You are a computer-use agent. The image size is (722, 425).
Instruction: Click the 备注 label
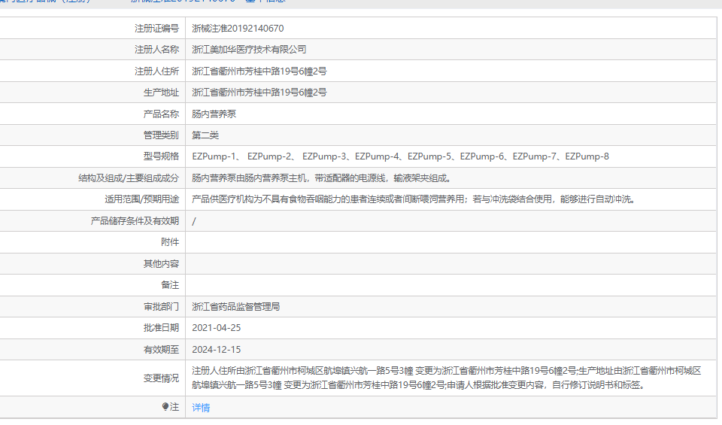click(170, 285)
